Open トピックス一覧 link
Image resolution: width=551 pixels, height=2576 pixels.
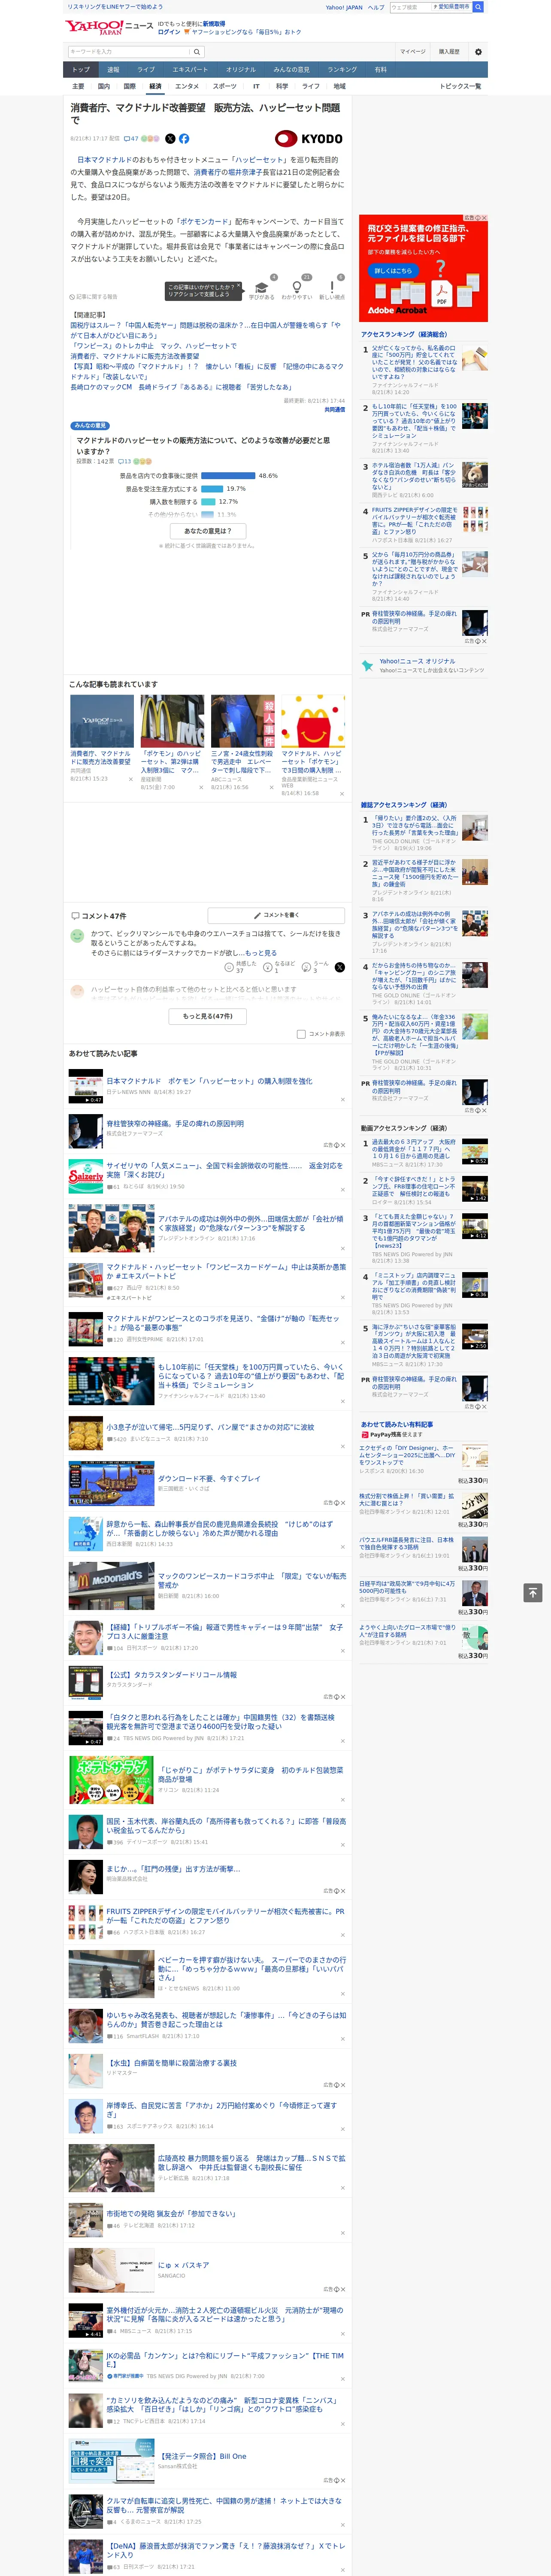tap(460, 86)
